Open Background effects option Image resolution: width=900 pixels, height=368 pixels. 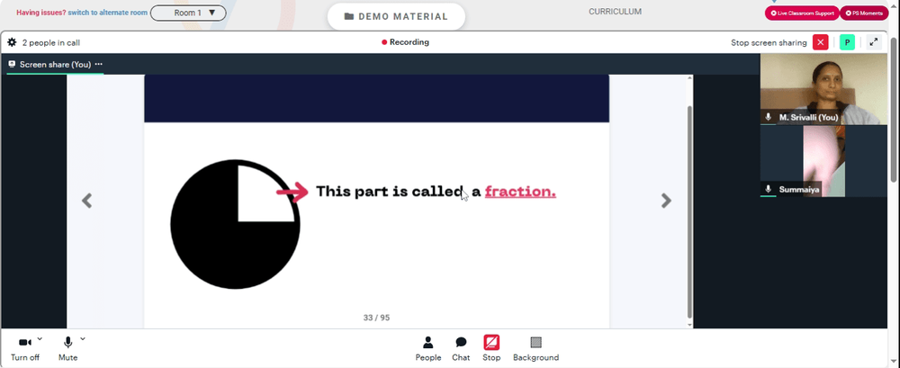[535, 348]
